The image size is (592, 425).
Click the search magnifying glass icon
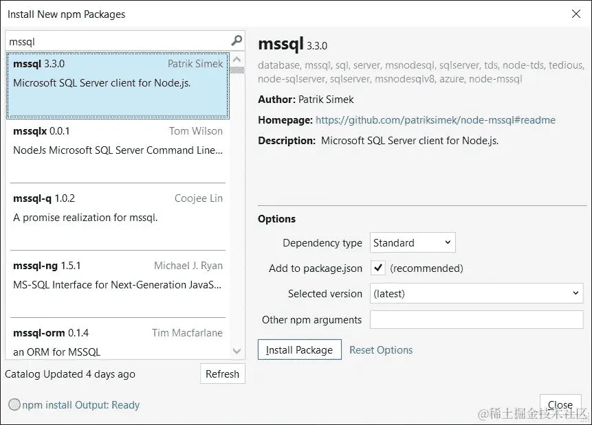point(236,41)
